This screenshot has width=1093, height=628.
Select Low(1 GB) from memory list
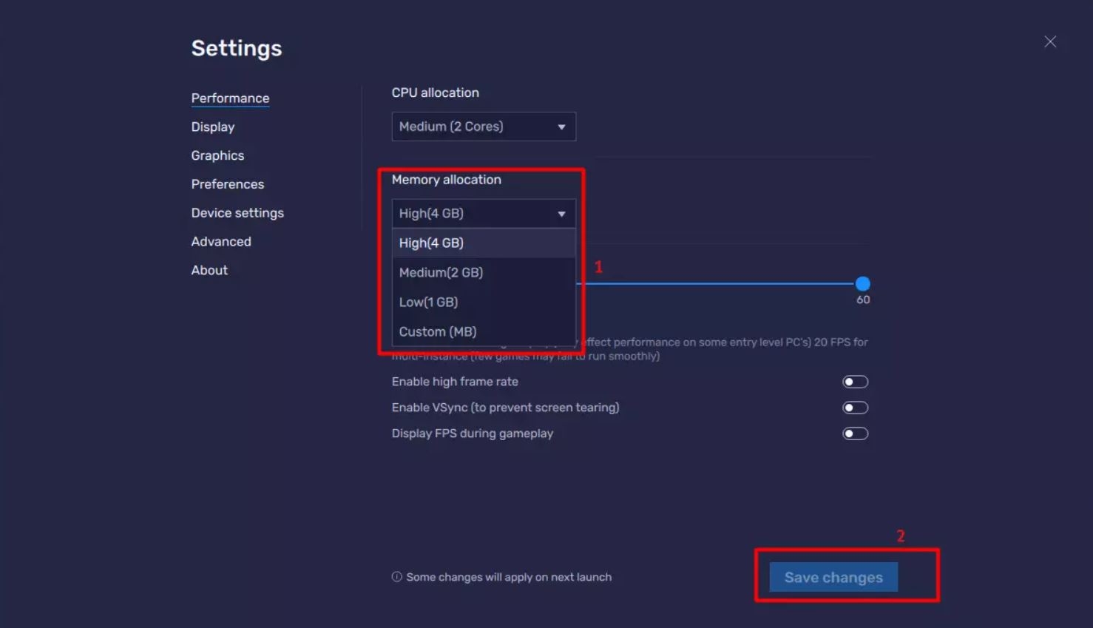point(429,303)
